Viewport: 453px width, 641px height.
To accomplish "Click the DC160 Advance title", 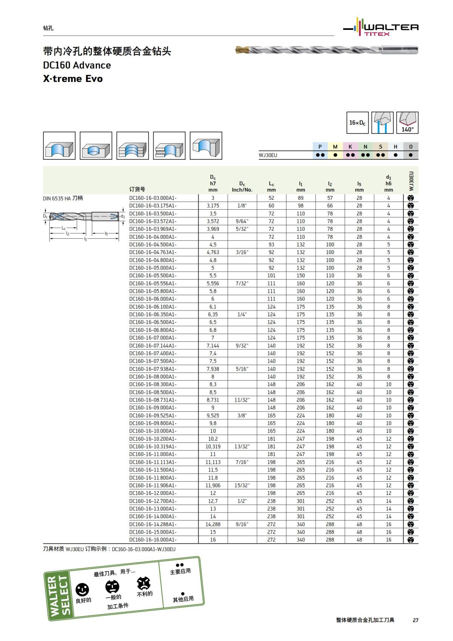I will pyautogui.click(x=77, y=65).
